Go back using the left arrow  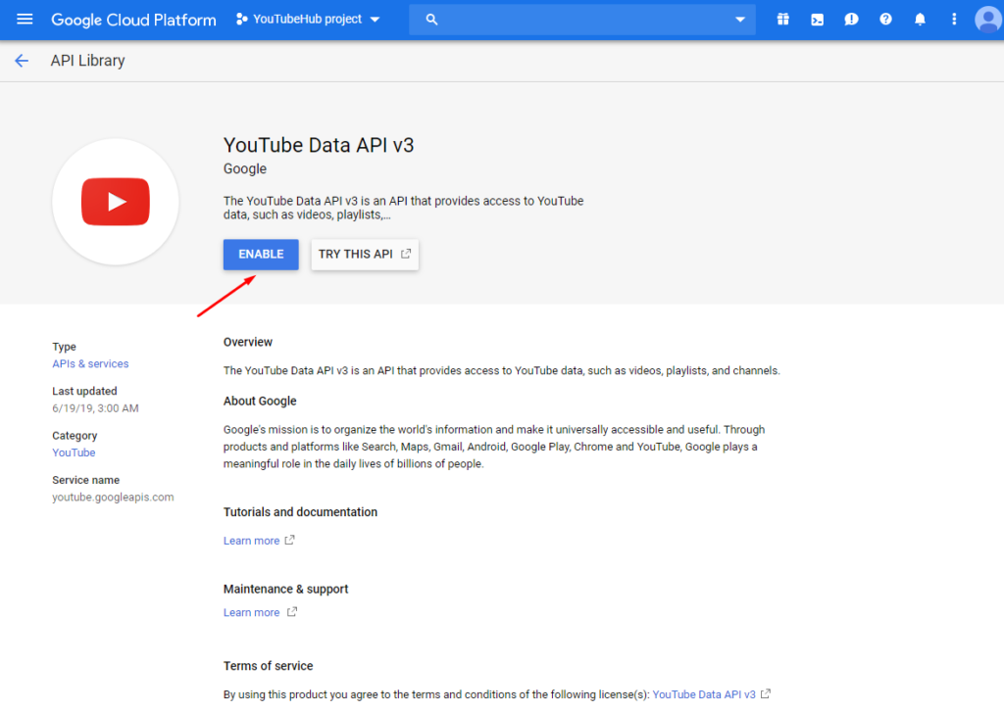tap(22, 60)
